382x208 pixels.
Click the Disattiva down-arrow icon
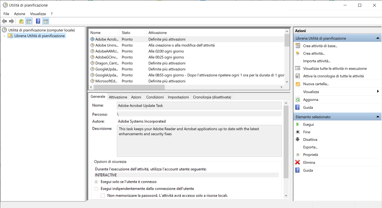[x=298, y=139]
